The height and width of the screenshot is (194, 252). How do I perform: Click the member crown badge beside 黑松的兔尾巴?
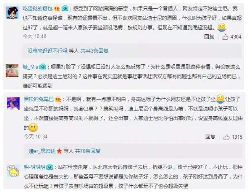[58, 100]
